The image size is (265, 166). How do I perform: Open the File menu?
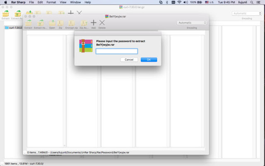coord(31,2)
